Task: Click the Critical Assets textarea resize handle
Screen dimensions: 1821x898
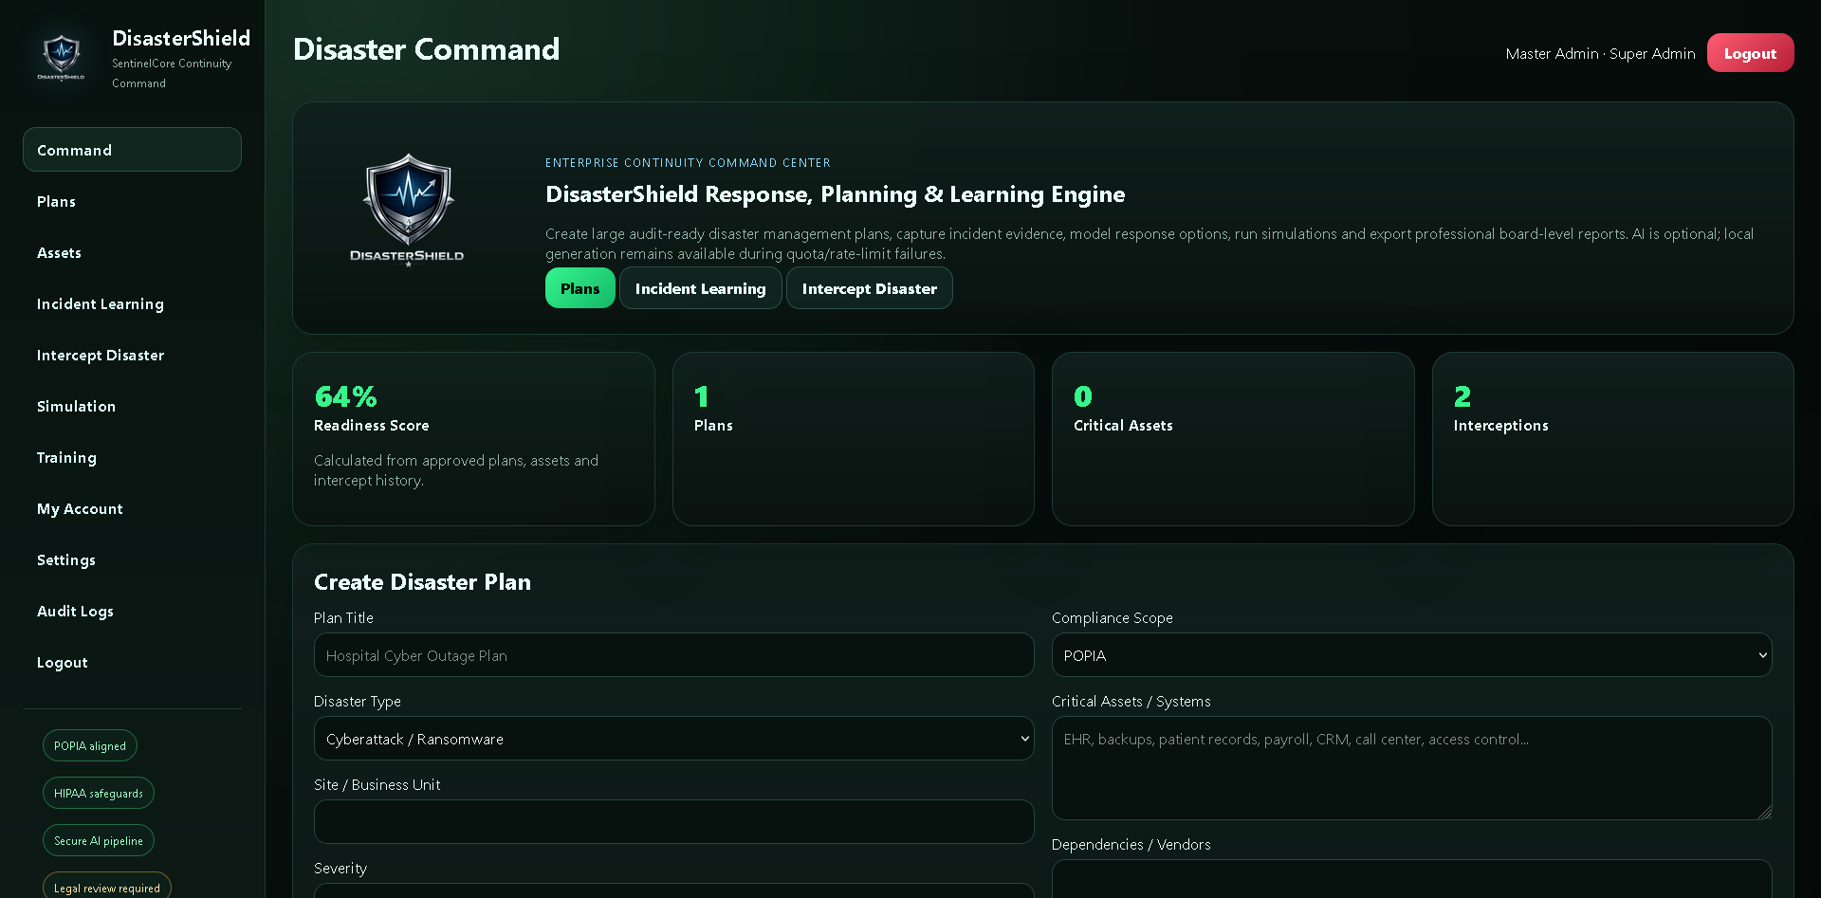Action: (x=1764, y=813)
